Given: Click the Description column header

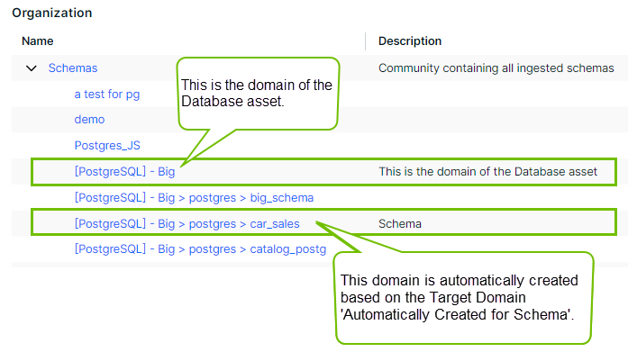Looking at the screenshot, I should click(409, 41).
